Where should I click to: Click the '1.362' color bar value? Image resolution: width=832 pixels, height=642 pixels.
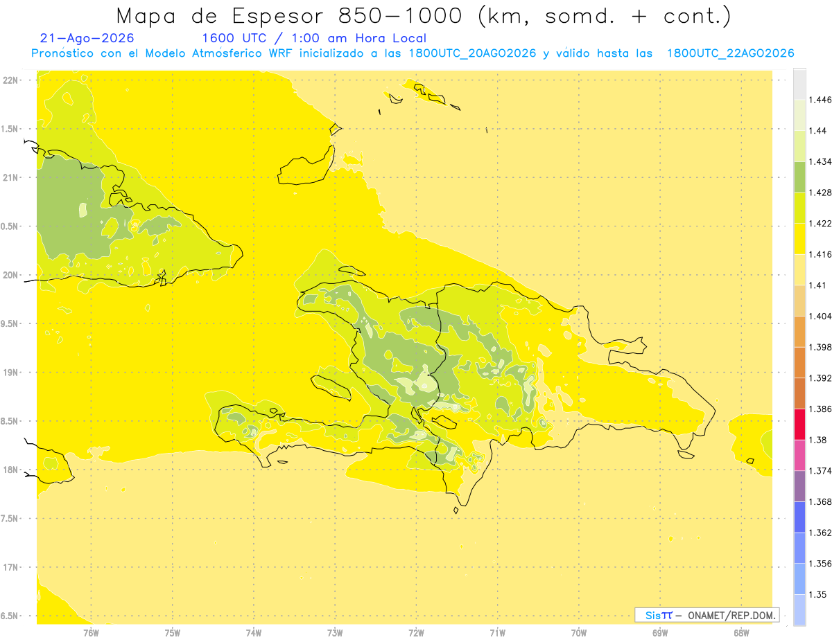tap(821, 533)
